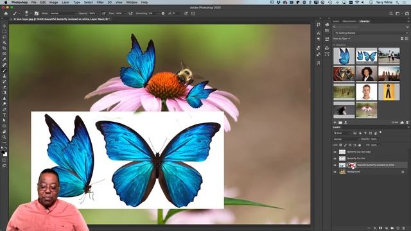
Task: Delete layer with Layers trash icon
Action: 404,228
